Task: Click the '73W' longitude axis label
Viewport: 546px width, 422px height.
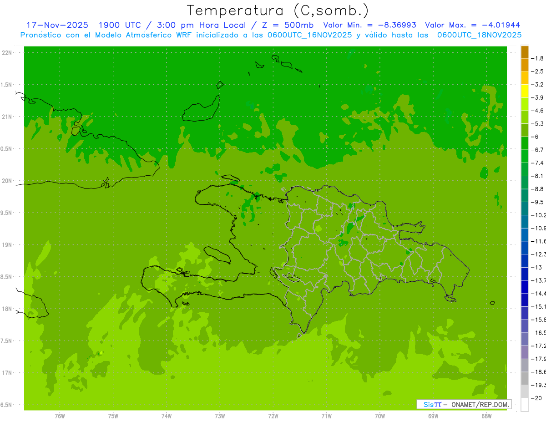Action: tap(220, 416)
